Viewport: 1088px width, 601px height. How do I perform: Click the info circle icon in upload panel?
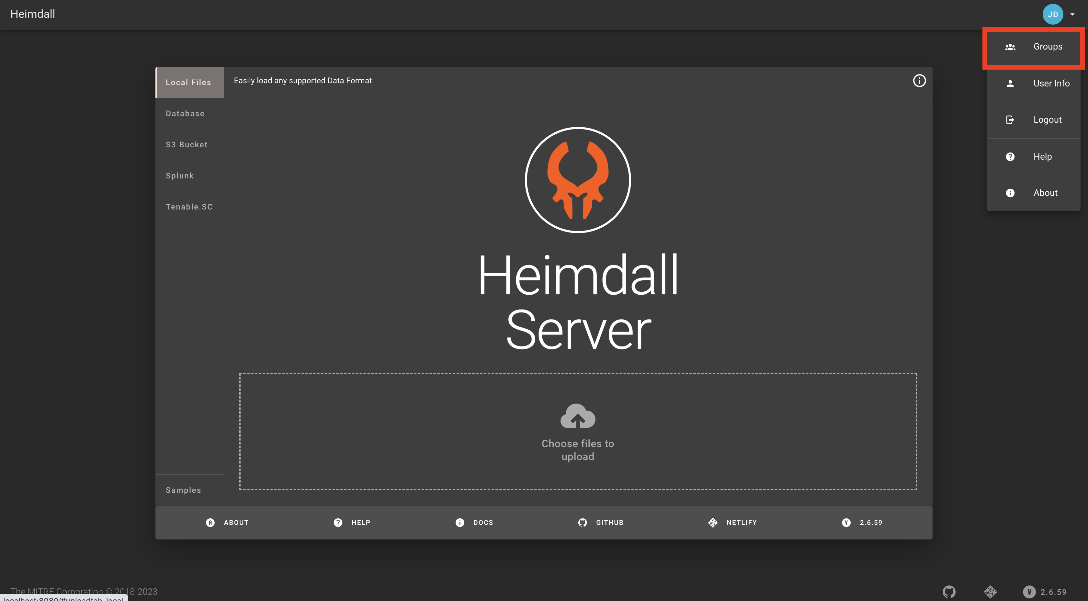(919, 81)
